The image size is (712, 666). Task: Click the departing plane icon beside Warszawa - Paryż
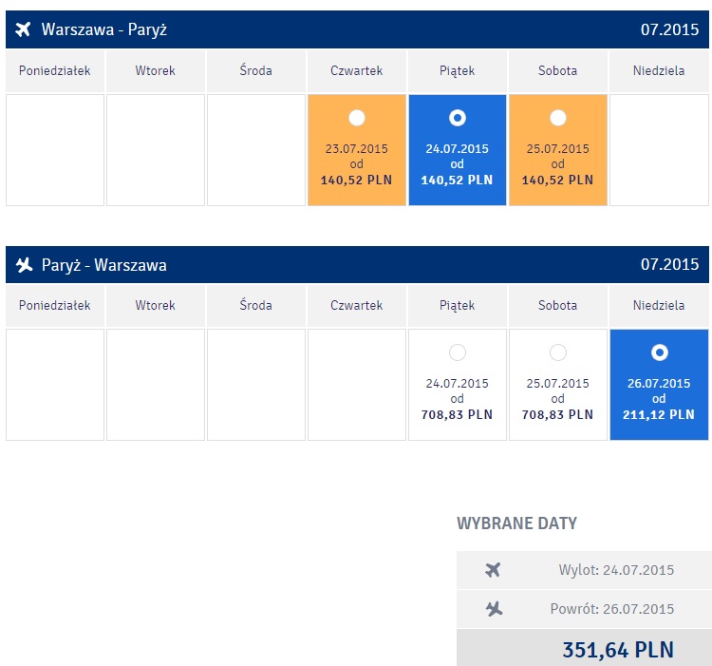pyautogui.click(x=23, y=29)
